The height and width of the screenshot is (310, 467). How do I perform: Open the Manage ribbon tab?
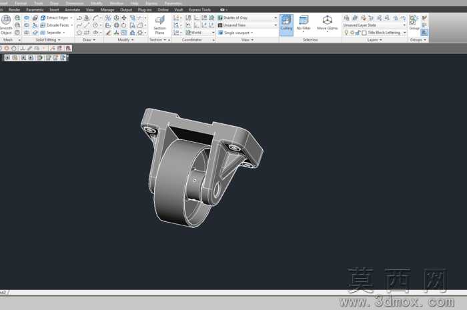click(x=107, y=10)
